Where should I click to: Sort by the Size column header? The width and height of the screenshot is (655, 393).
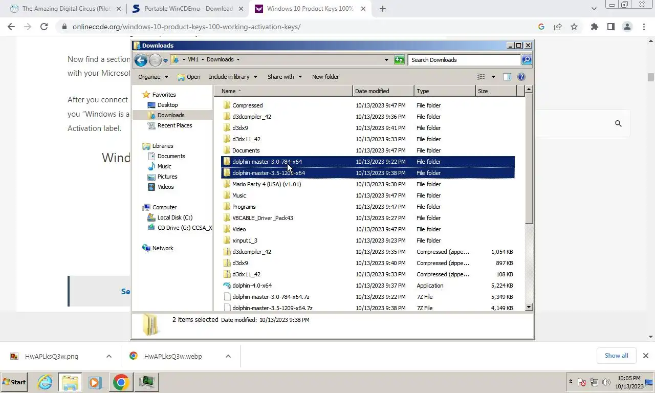[x=496, y=91]
